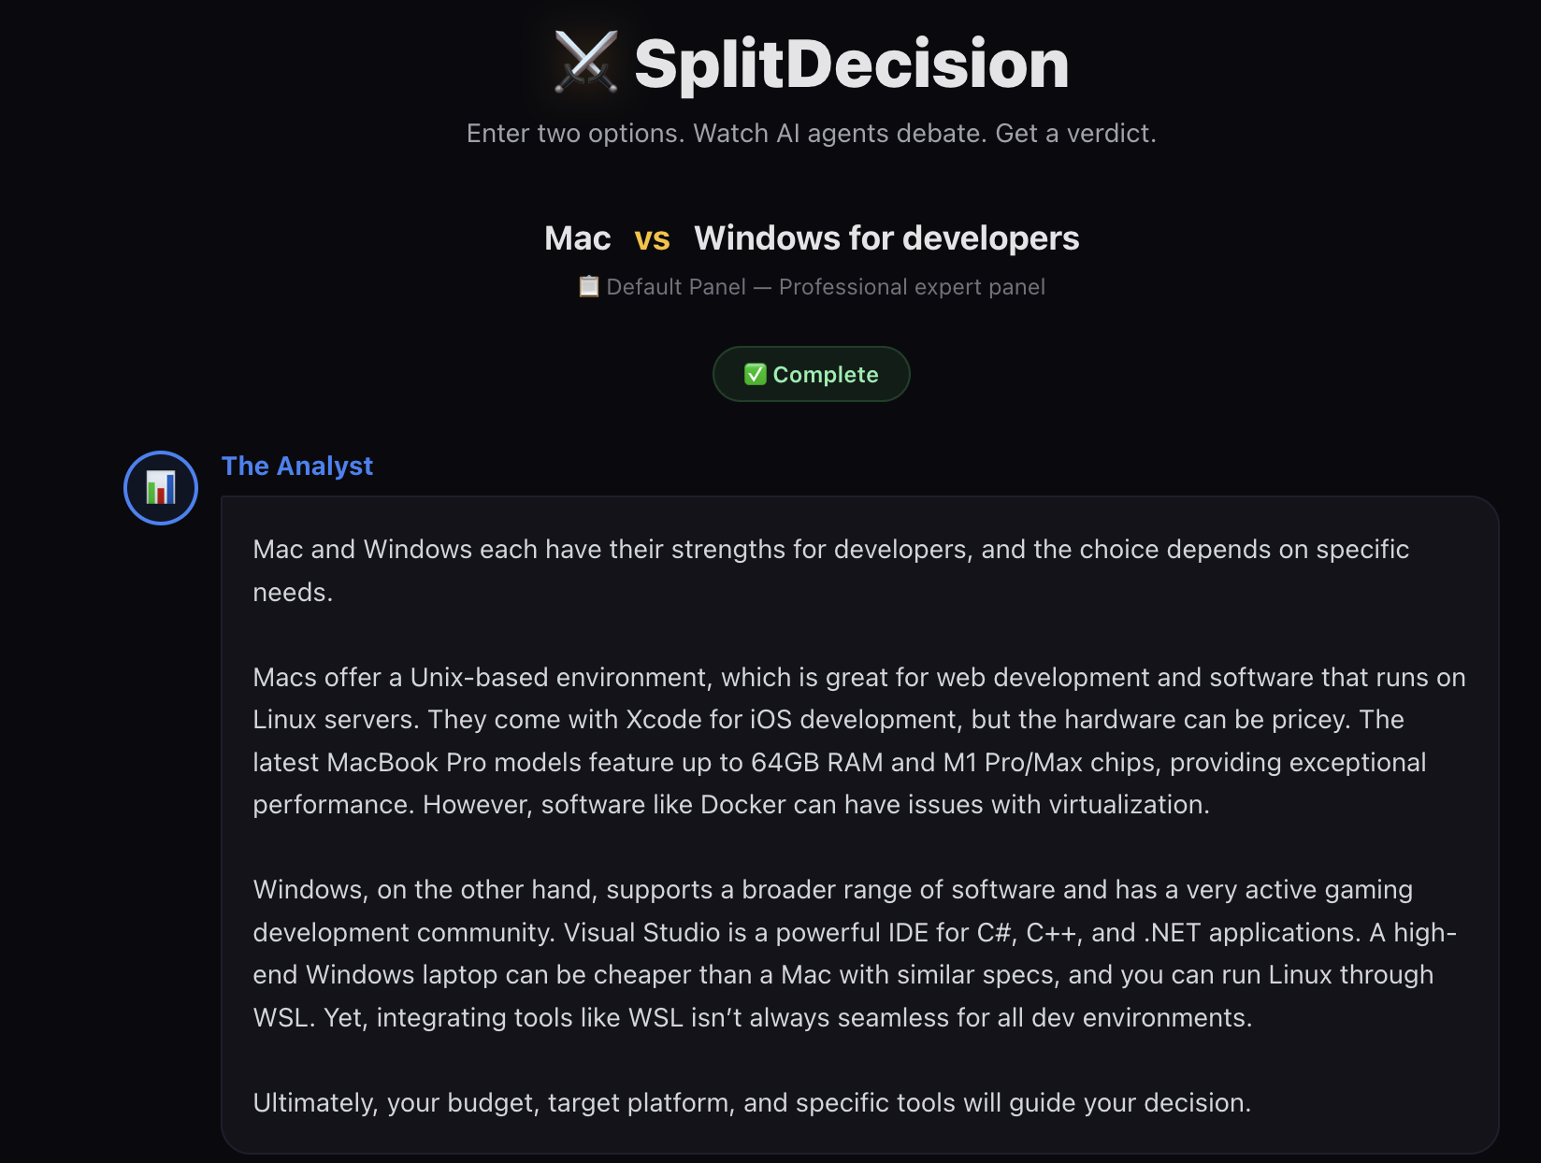Click the clipboard icon beside Default Panel
The height and width of the screenshot is (1163, 1541).
[x=589, y=287]
